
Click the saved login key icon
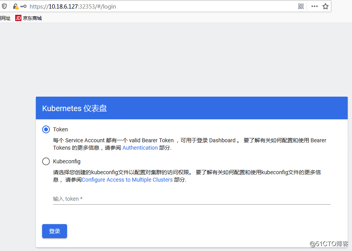coord(23,7)
